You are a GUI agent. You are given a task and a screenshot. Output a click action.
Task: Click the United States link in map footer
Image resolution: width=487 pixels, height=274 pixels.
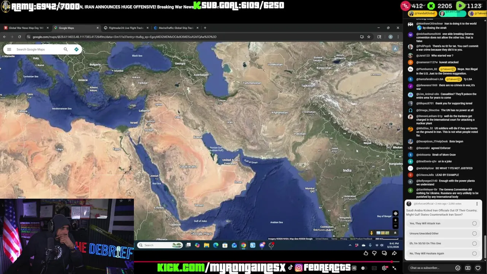coord(321,239)
